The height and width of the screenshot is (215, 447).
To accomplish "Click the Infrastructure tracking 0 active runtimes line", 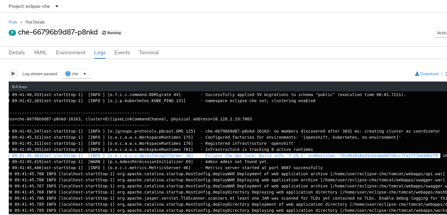I will click(161, 149).
